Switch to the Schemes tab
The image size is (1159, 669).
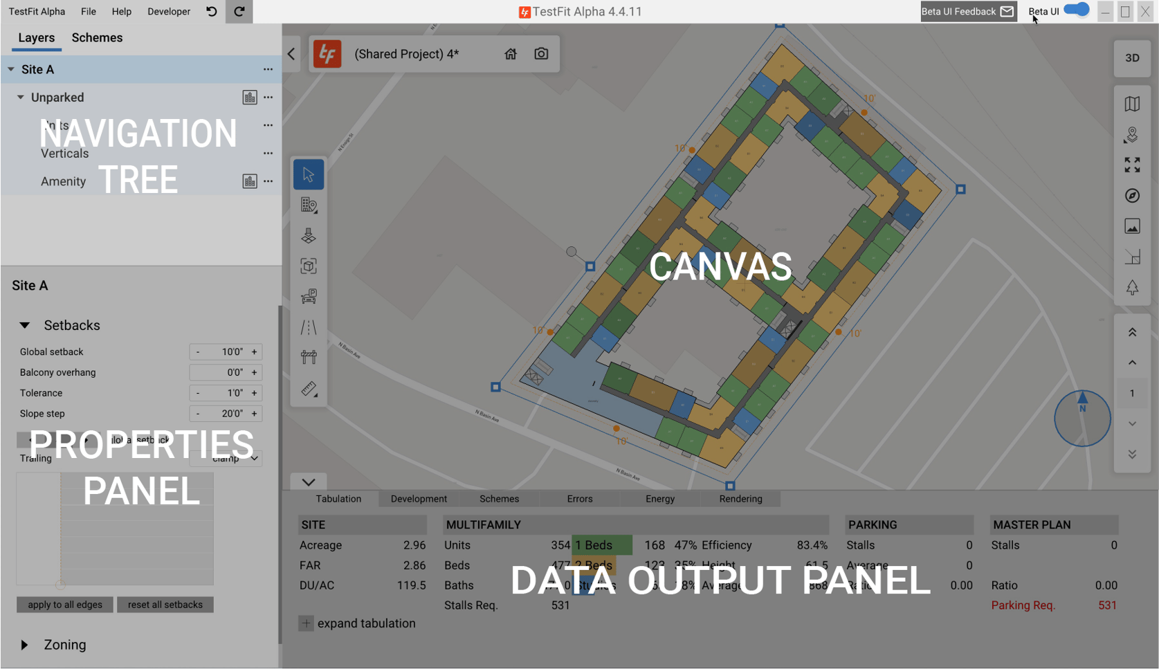[x=97, y=37]
